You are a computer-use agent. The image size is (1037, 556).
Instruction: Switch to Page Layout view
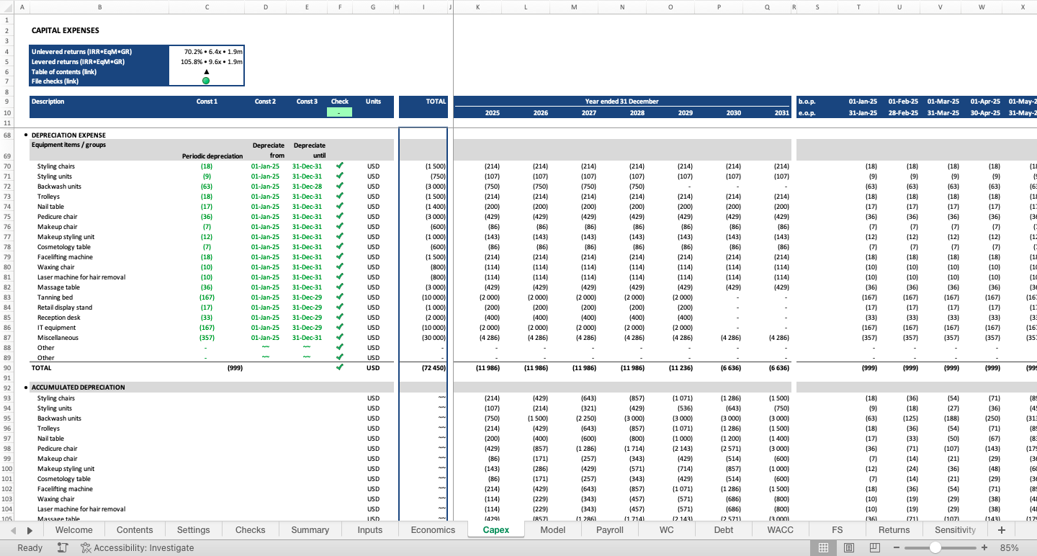tap(849, 547)
